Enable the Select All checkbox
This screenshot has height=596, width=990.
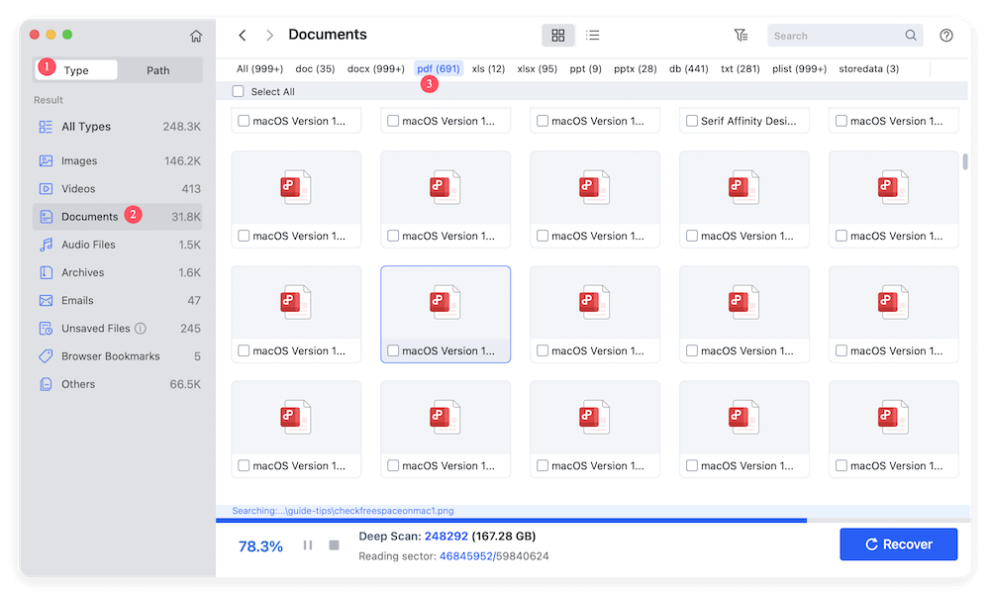238,90
